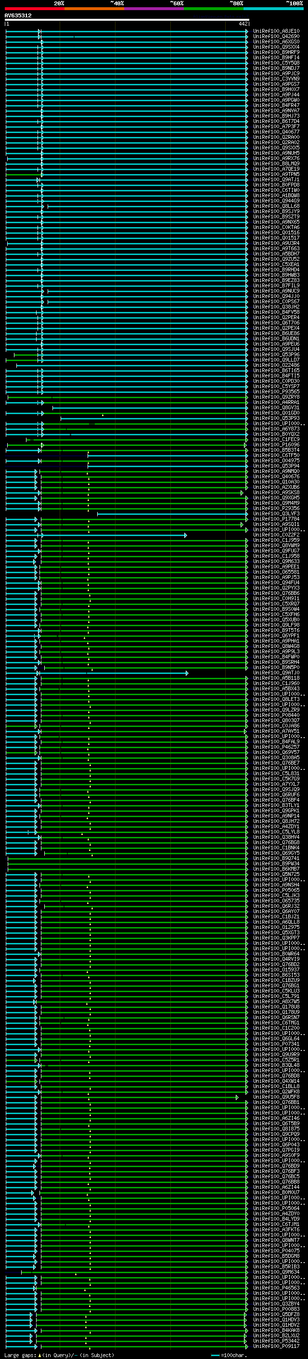Select UniRef100_Q2RA02 entry
The height and width of the screenshot is (1359, 308).
tap(276, 142)
